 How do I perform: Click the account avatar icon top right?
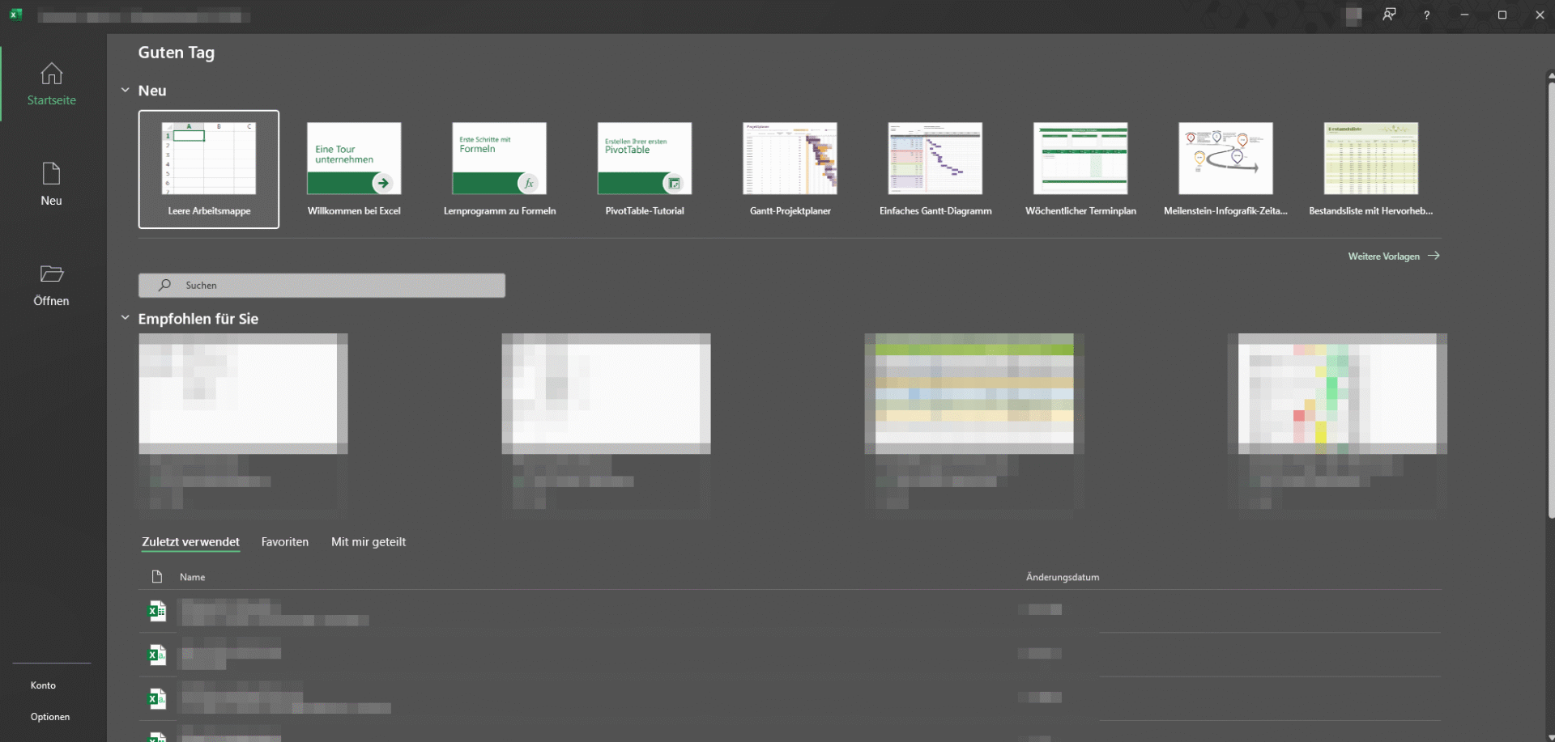1353,15
